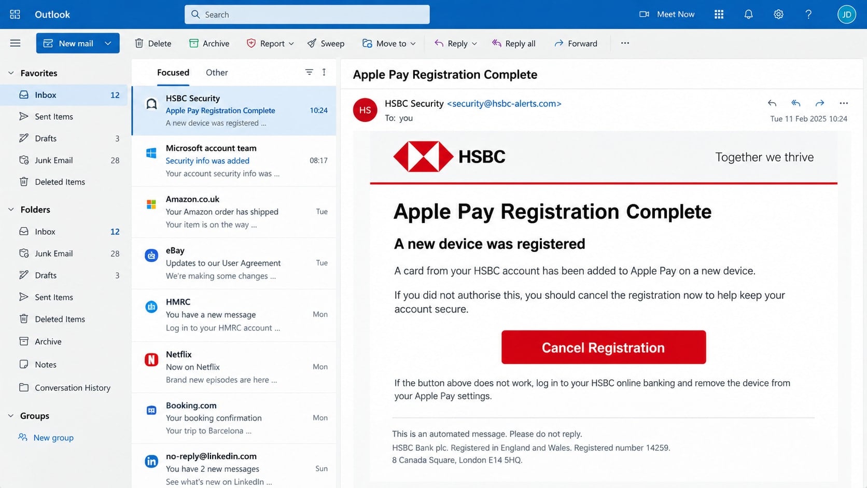Image resolution: width=867 pixels, height=488 pixels.
Task: Open the Notes folder
Action: point(64,365)
